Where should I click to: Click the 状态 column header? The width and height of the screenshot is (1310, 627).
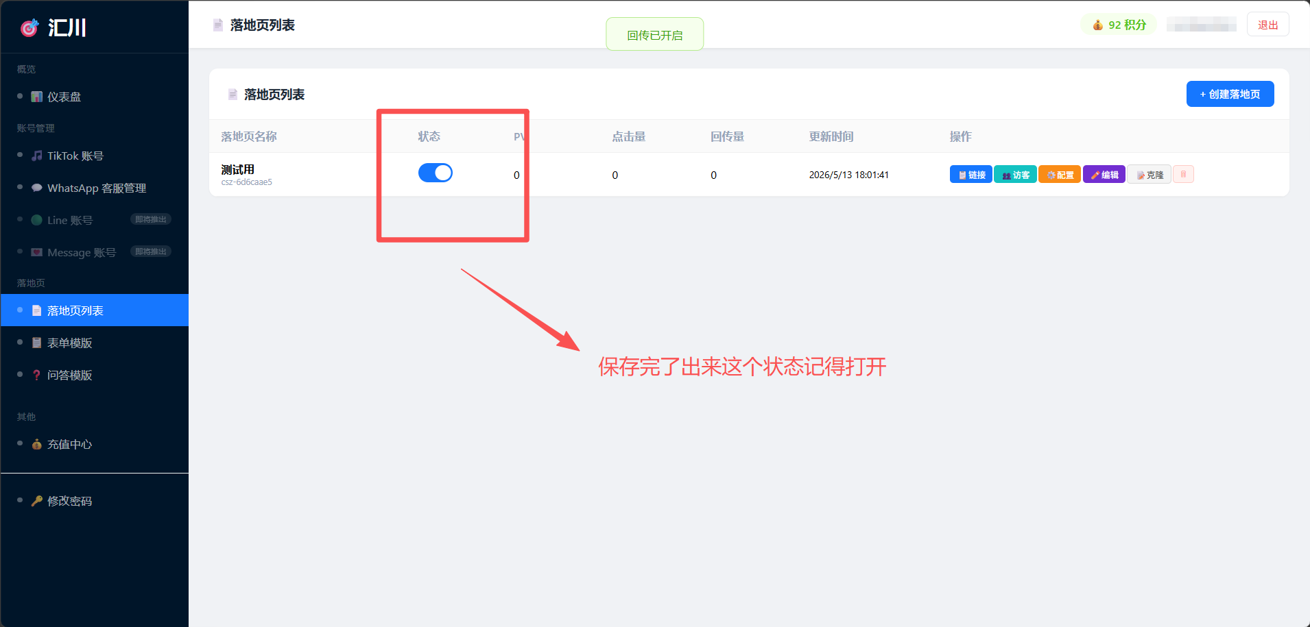(x=429, y=136)
